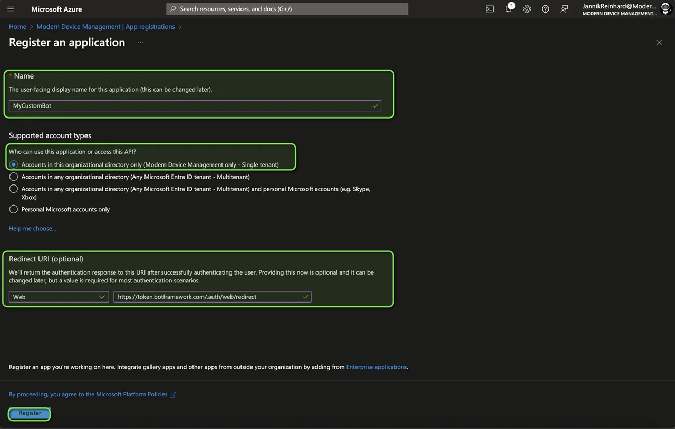The image size is (675, 429).
Task: Open portal settings gear
Action: click(x=527, y=9)
